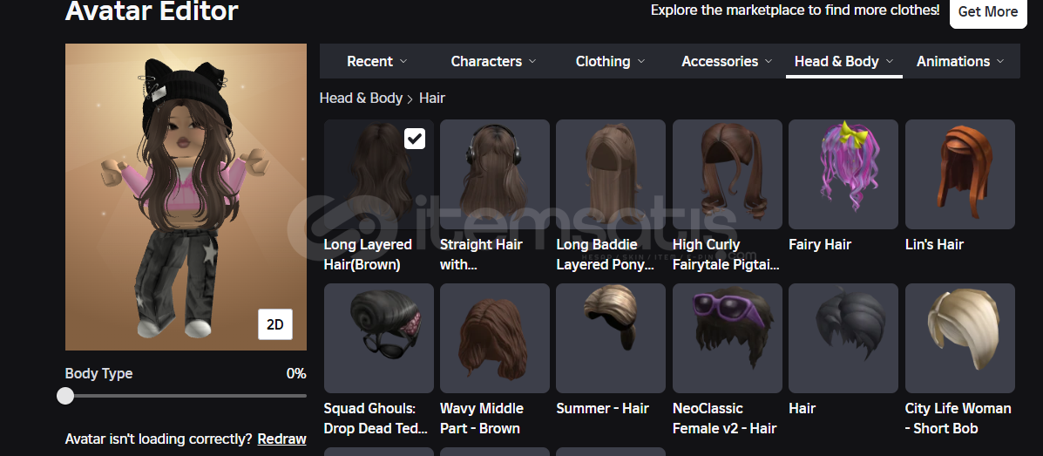Screen dimensions: 1043x456
Task: Click the Redraw link
Action: tap(282, 439)
